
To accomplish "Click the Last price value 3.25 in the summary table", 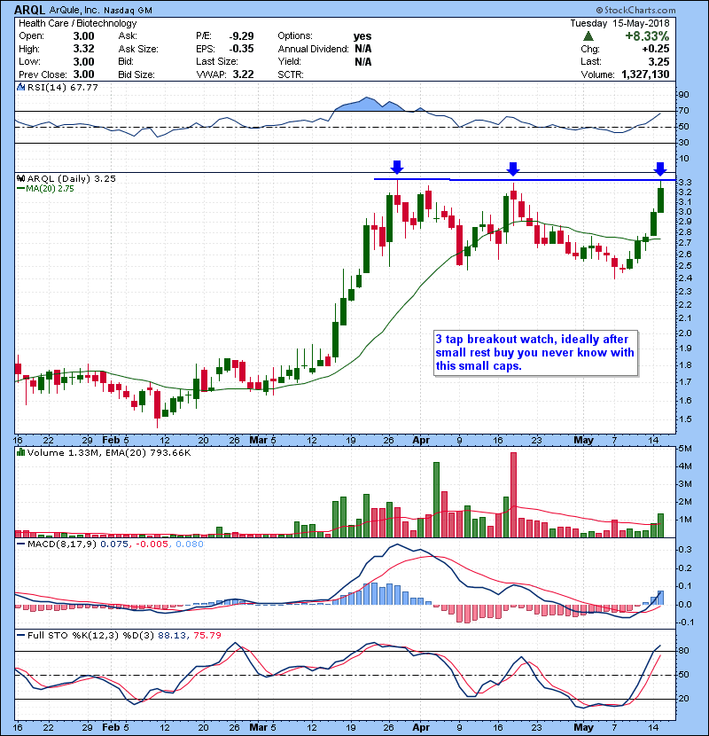I will click(x=659, y=61).
